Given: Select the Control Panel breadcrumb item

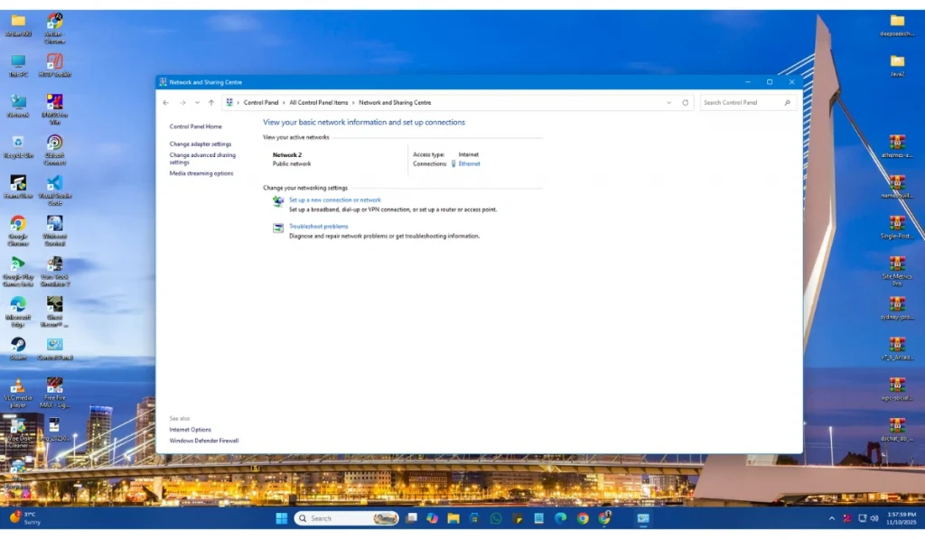Looking at the screenshot, I should tap(261, 103).
